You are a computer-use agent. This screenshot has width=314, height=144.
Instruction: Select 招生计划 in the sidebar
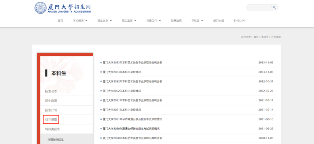[x=51, y=110]
